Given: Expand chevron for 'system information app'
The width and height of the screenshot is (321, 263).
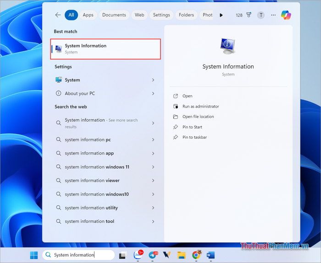Looking at the screenshot, I should [x=153, y=153].
